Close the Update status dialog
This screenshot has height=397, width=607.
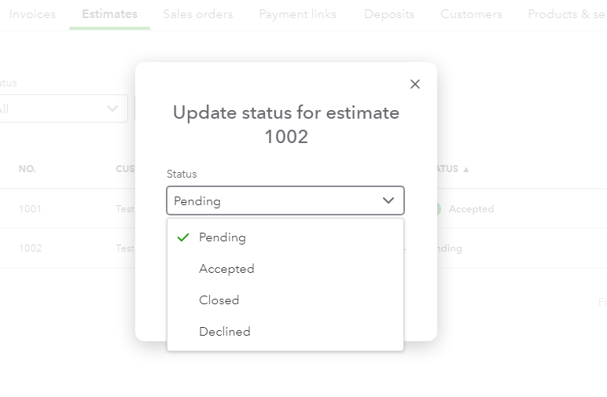coord(415,84)
